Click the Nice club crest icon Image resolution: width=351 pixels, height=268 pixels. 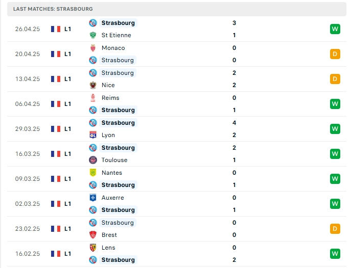(93, 85)
